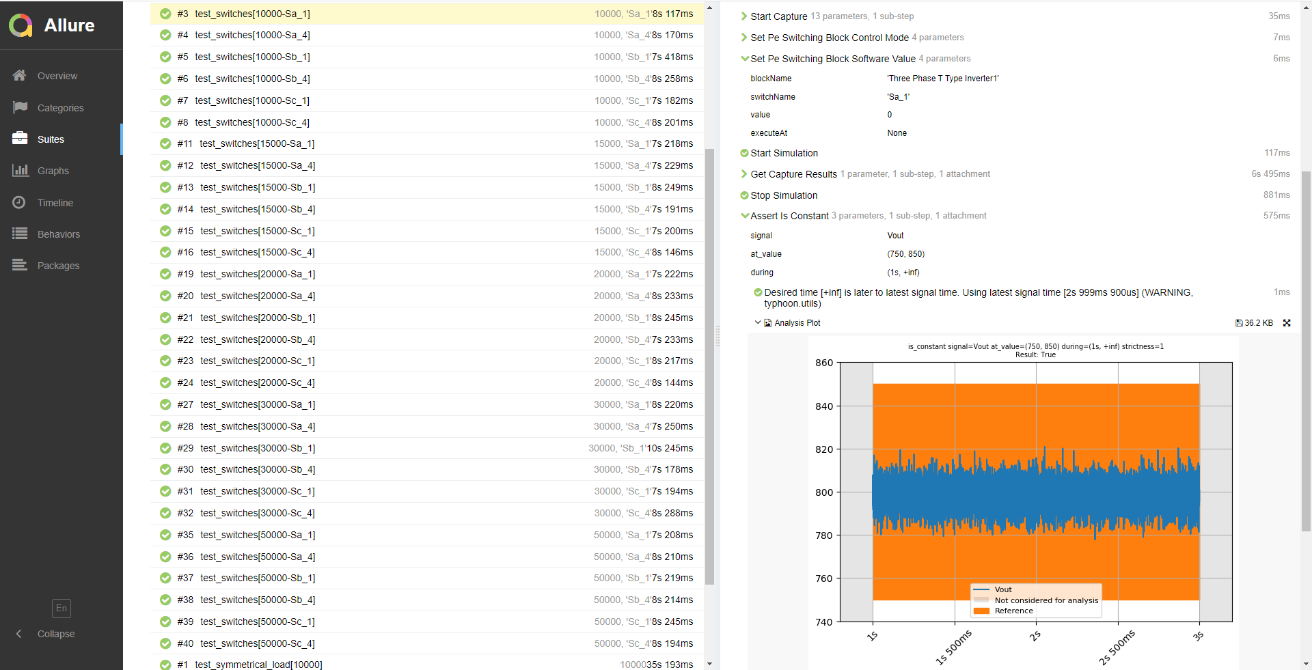Click the during (1s, +inf) value
1312x670 pixels.
pyautogui.click(x=903, y=273)
